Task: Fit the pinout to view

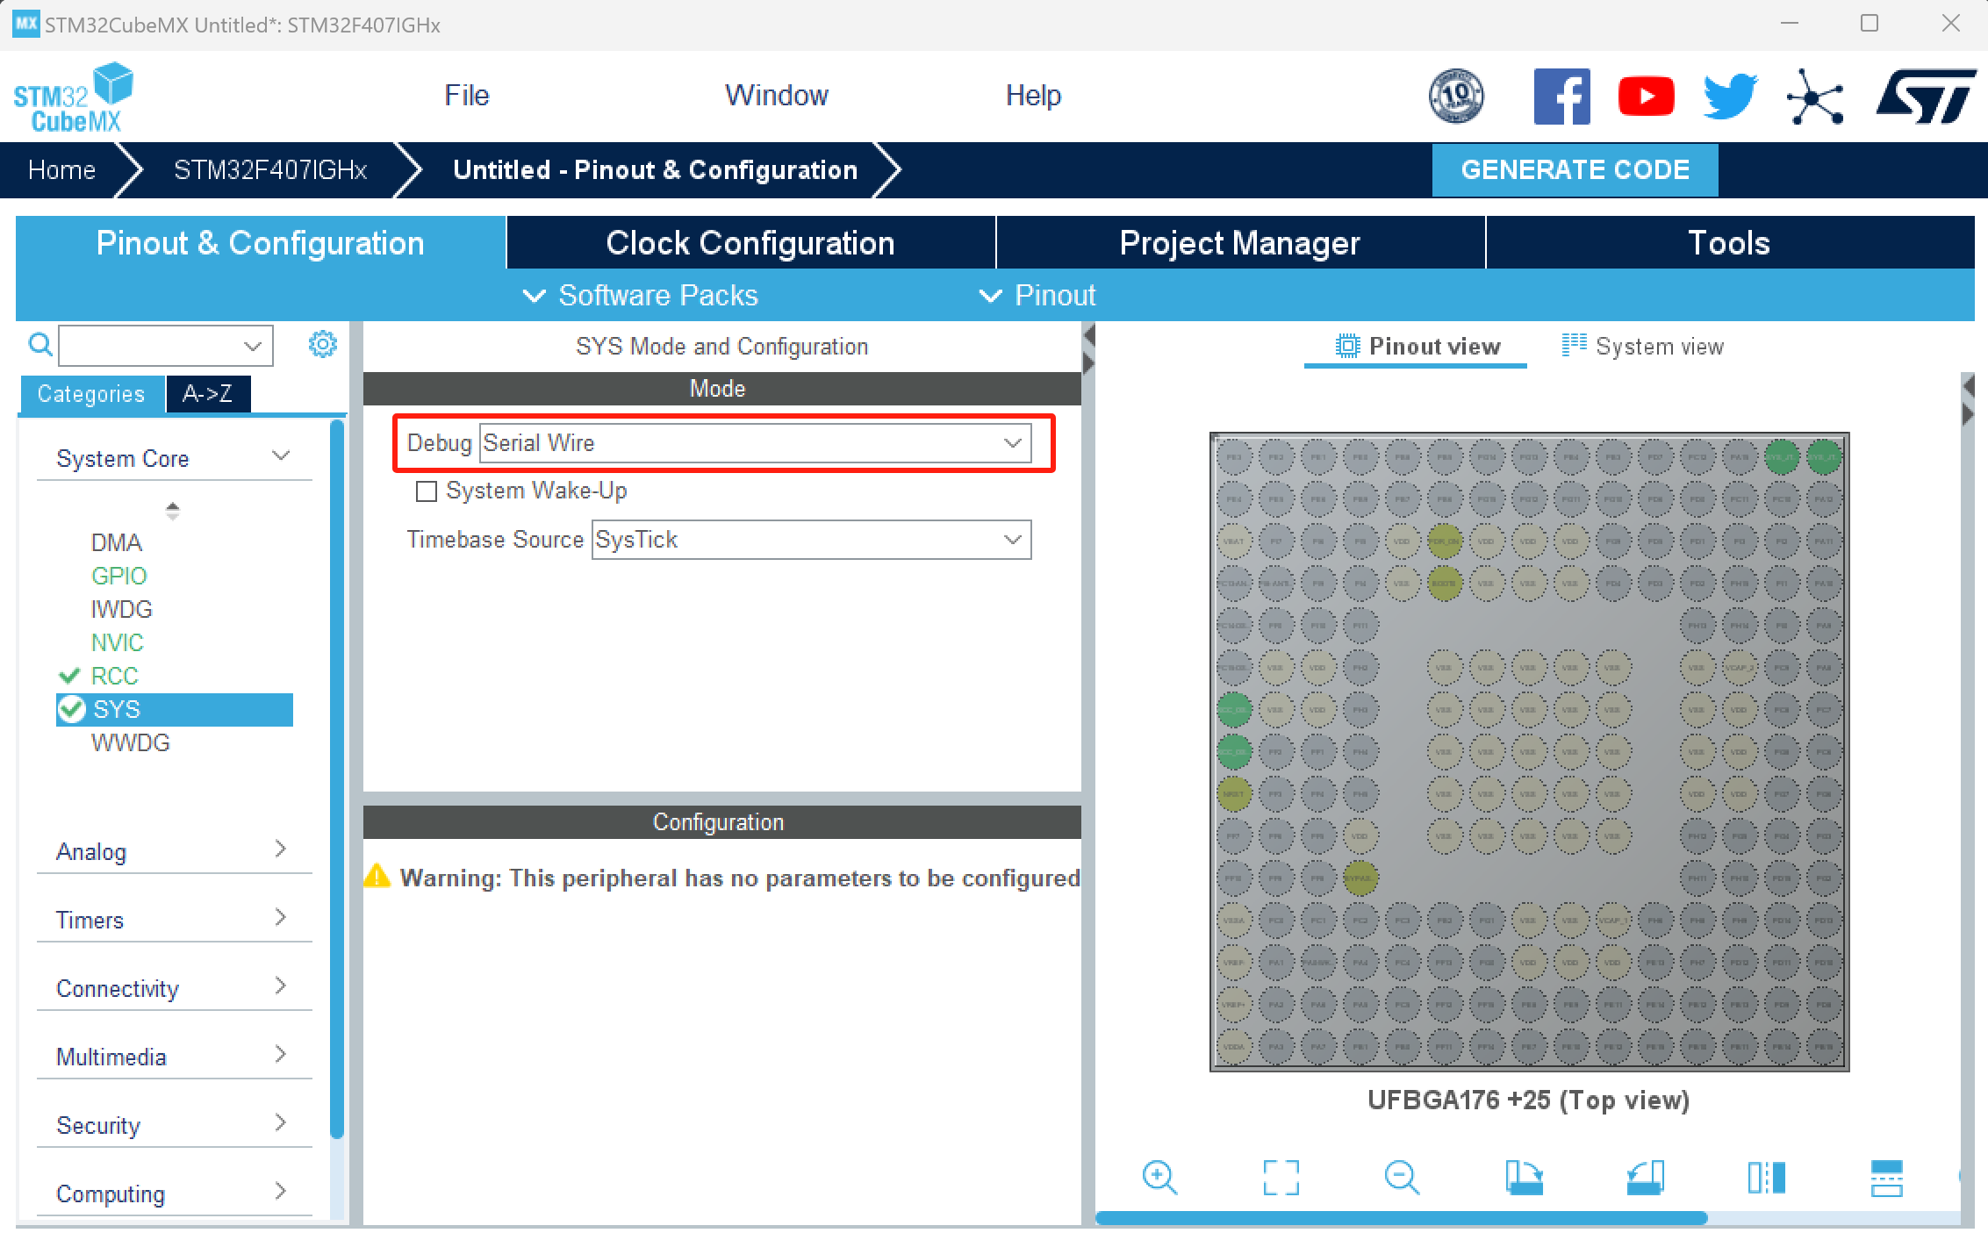Action: point(1281,1177)
